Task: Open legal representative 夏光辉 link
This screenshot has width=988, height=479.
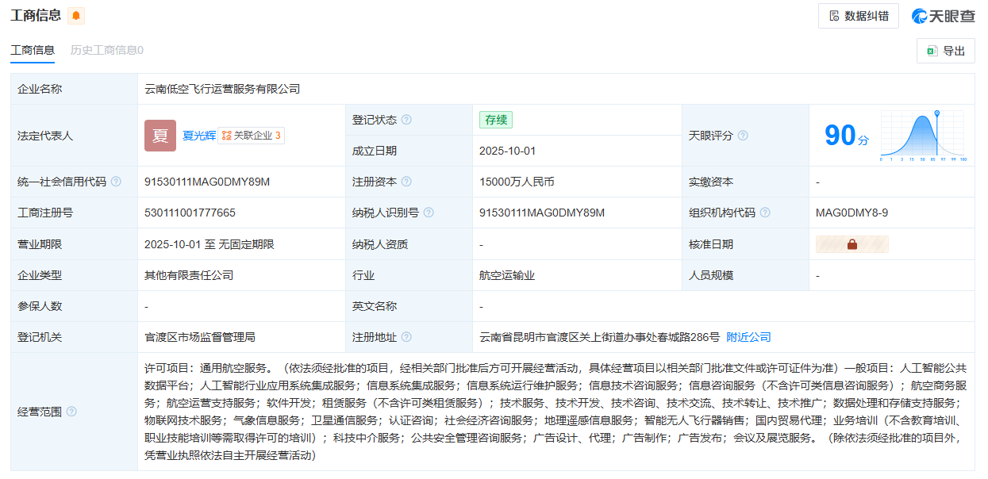Action: [x=199, y=136]
